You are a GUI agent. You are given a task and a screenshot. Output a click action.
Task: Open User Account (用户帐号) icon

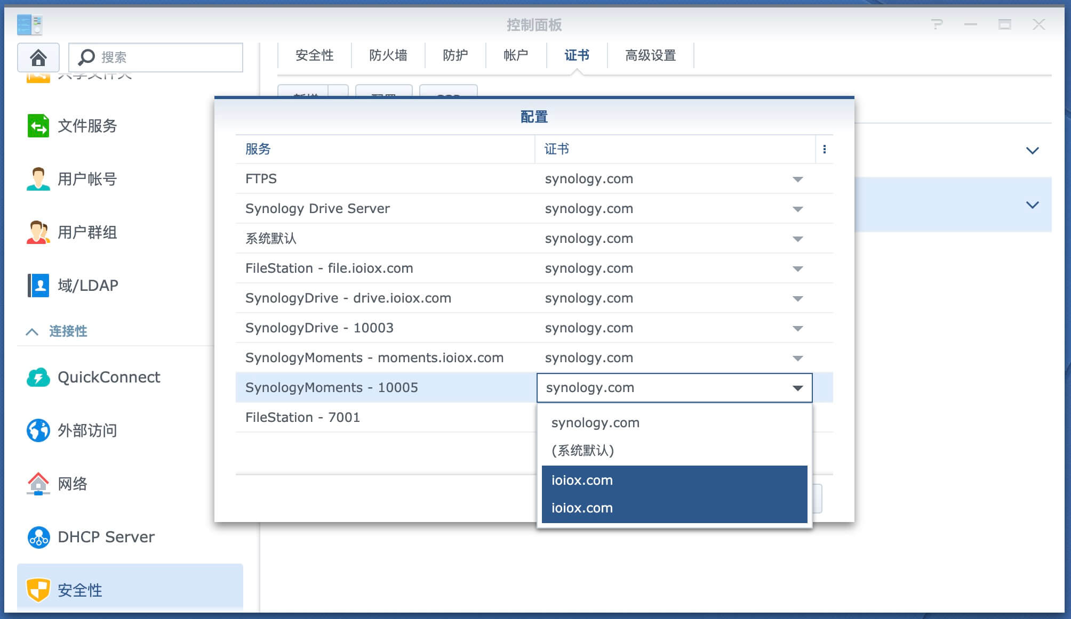click(38, 179)
